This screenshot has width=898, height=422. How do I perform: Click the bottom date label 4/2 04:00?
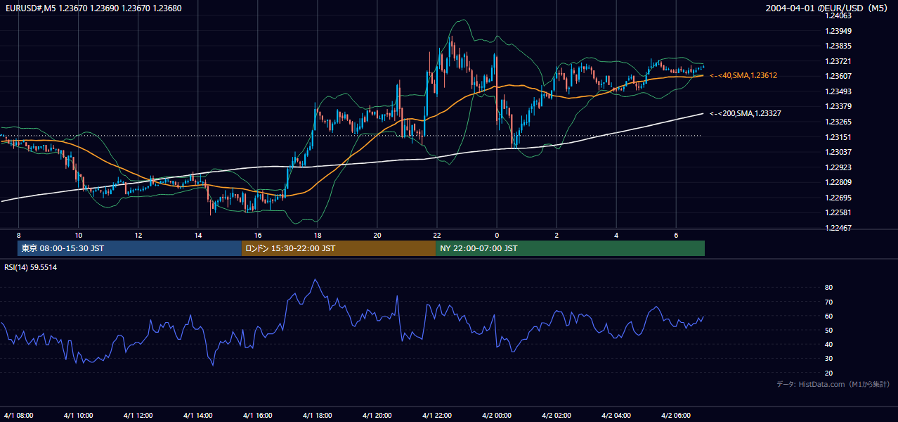[x=616, y=415]
